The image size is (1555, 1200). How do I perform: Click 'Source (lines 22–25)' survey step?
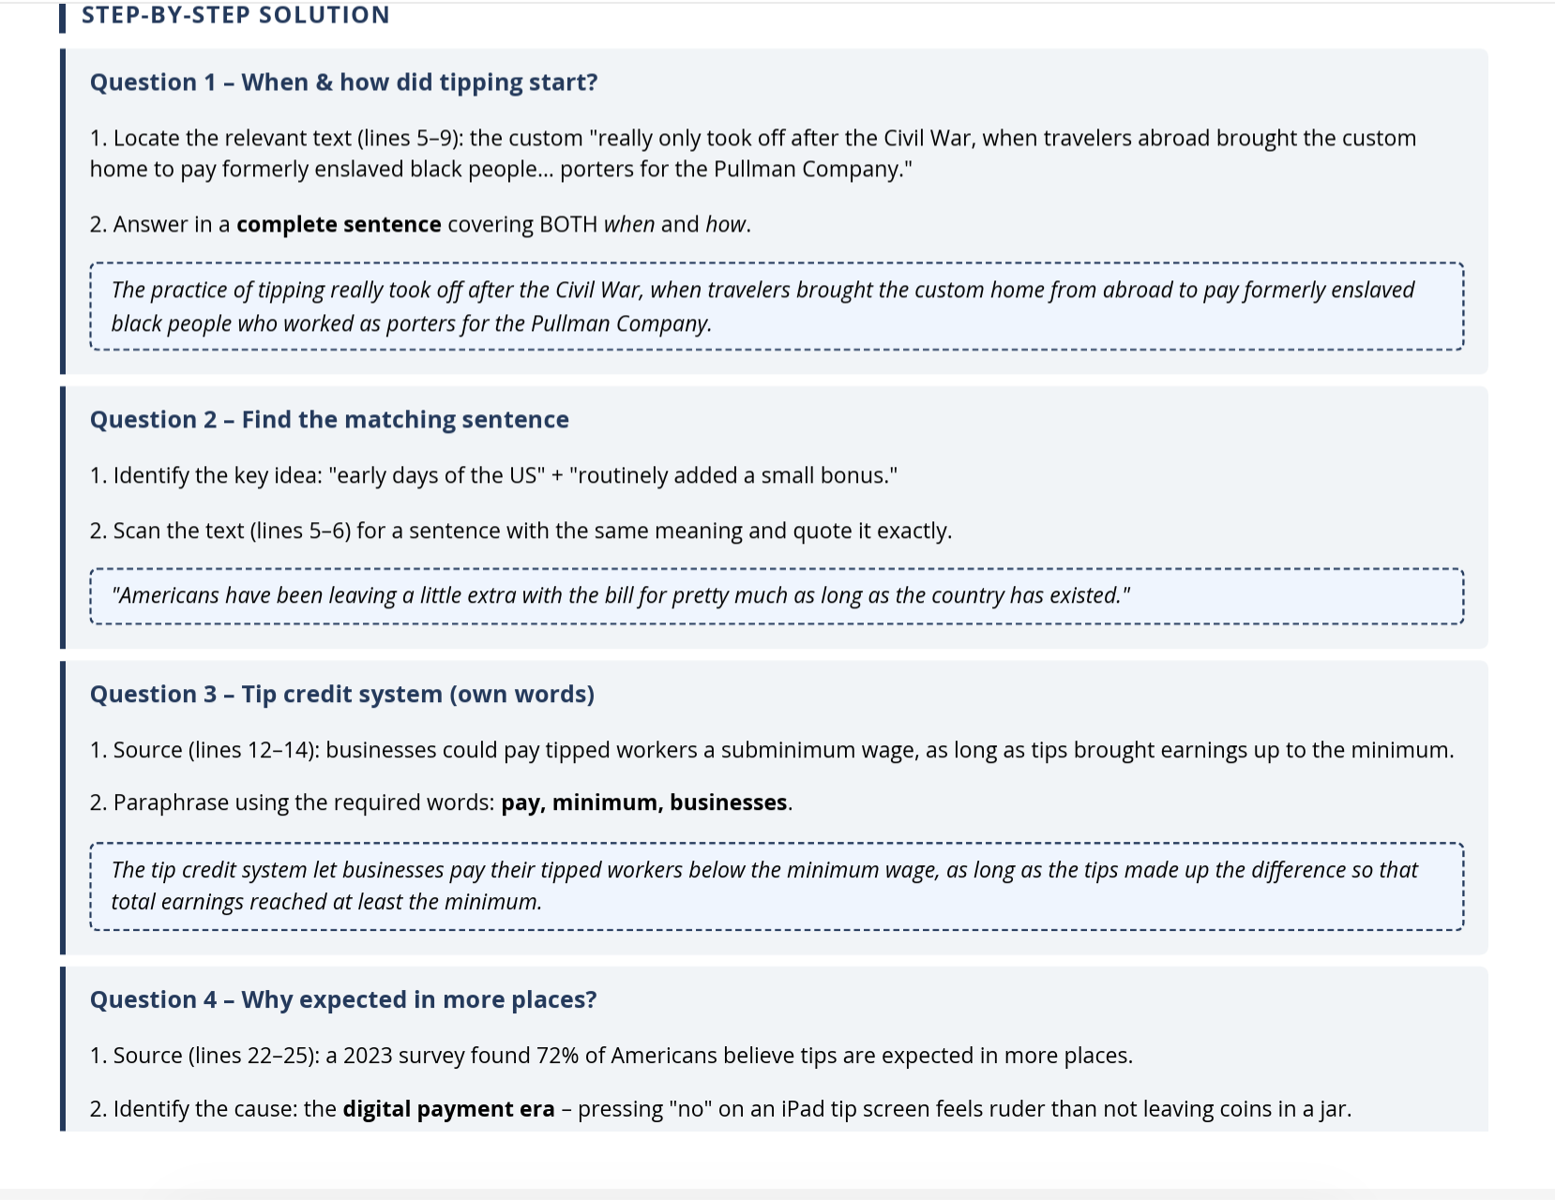tap(611, 1056)
